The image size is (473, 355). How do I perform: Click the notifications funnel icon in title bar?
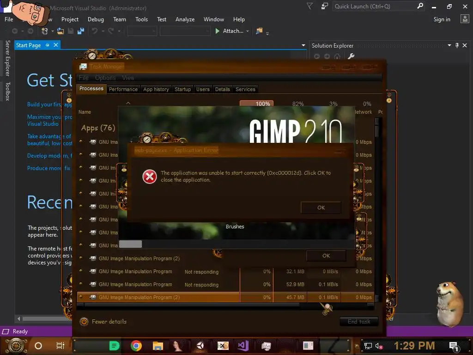[310, 6]
